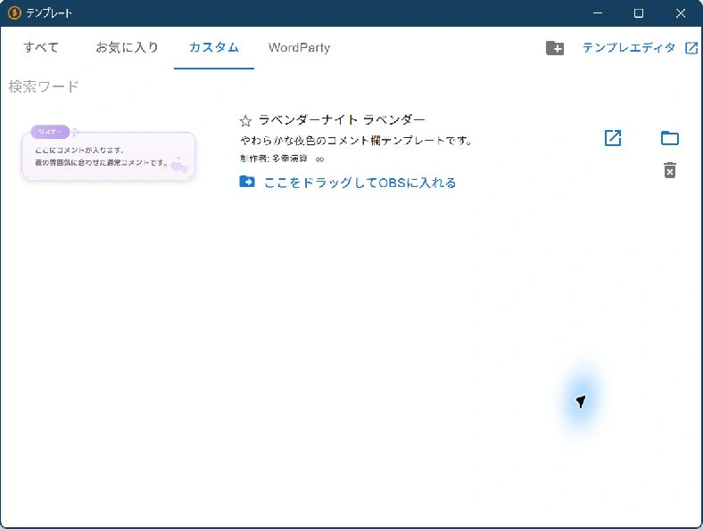Click external-link icon beside テンプレエディタ
Screen dimensions: 703x529
click(x=691, y=48)
